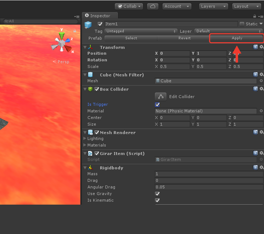Click the cloud services icon button
Screen dimensions: 264x234
(x=152, y=6)
